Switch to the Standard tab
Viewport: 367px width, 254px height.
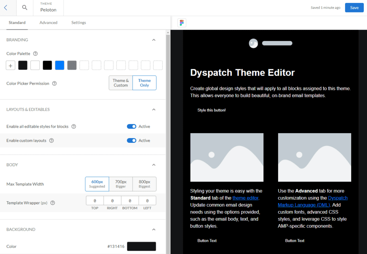click(x=17, y=23)
